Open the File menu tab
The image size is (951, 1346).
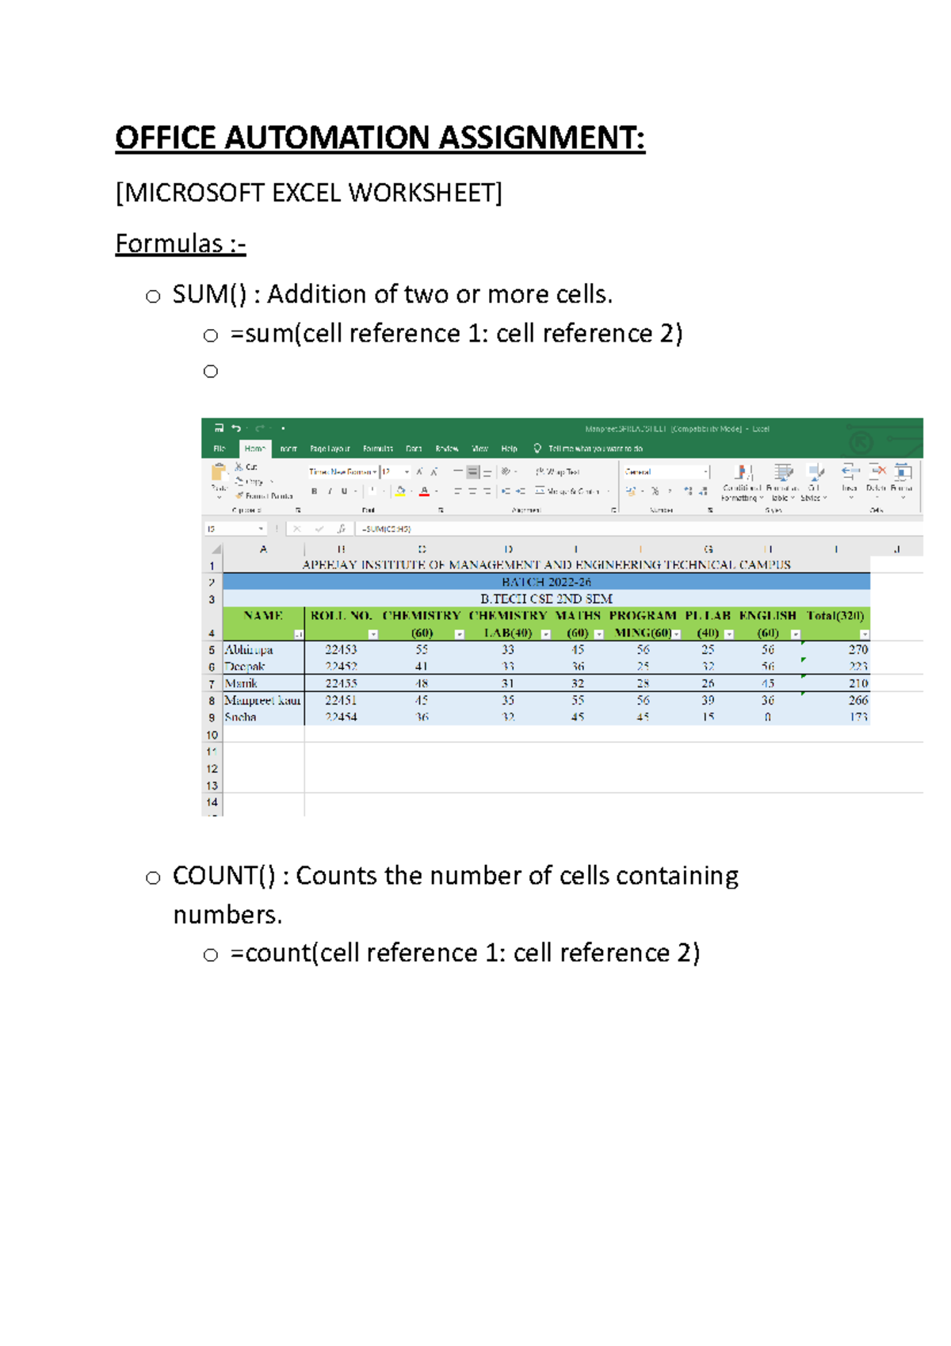220,449
